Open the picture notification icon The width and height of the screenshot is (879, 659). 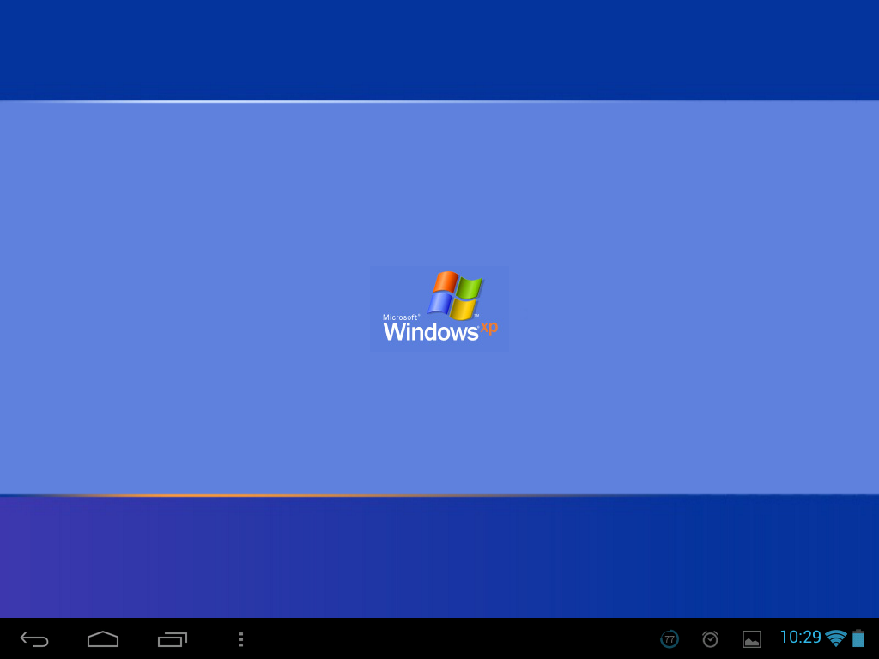click(x=752, y=639)
